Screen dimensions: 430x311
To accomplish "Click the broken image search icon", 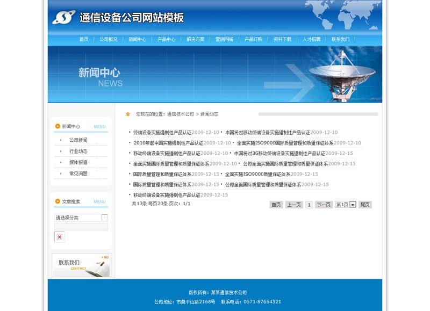I will coord(59,237).
